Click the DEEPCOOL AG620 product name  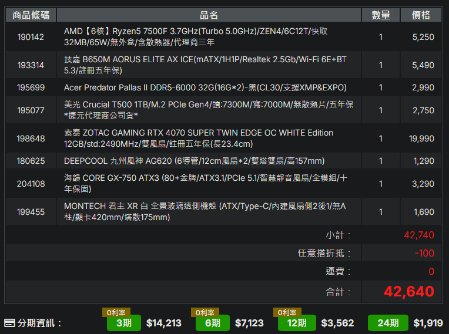tap(194, 161)
